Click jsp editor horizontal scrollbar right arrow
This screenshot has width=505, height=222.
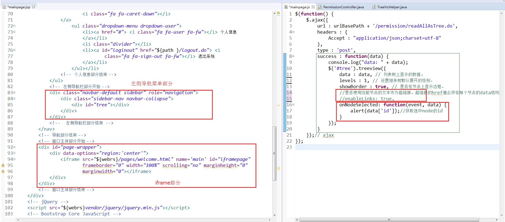(270, 220)
